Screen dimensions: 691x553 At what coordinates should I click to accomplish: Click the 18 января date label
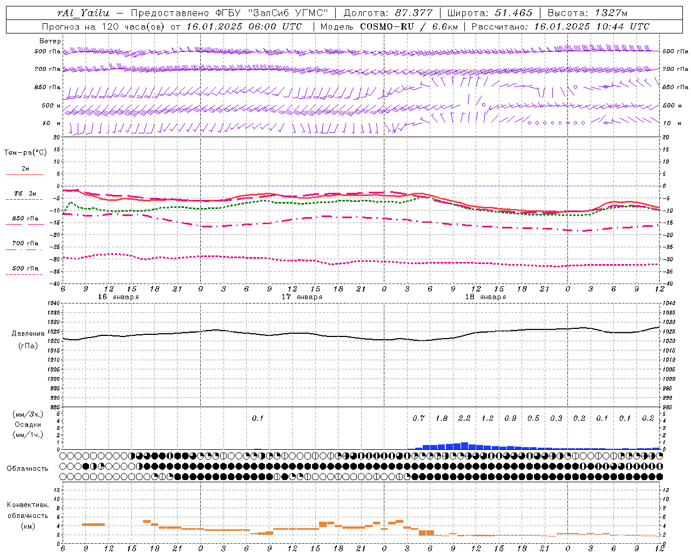pyautogui.click(x=485, y=297)
